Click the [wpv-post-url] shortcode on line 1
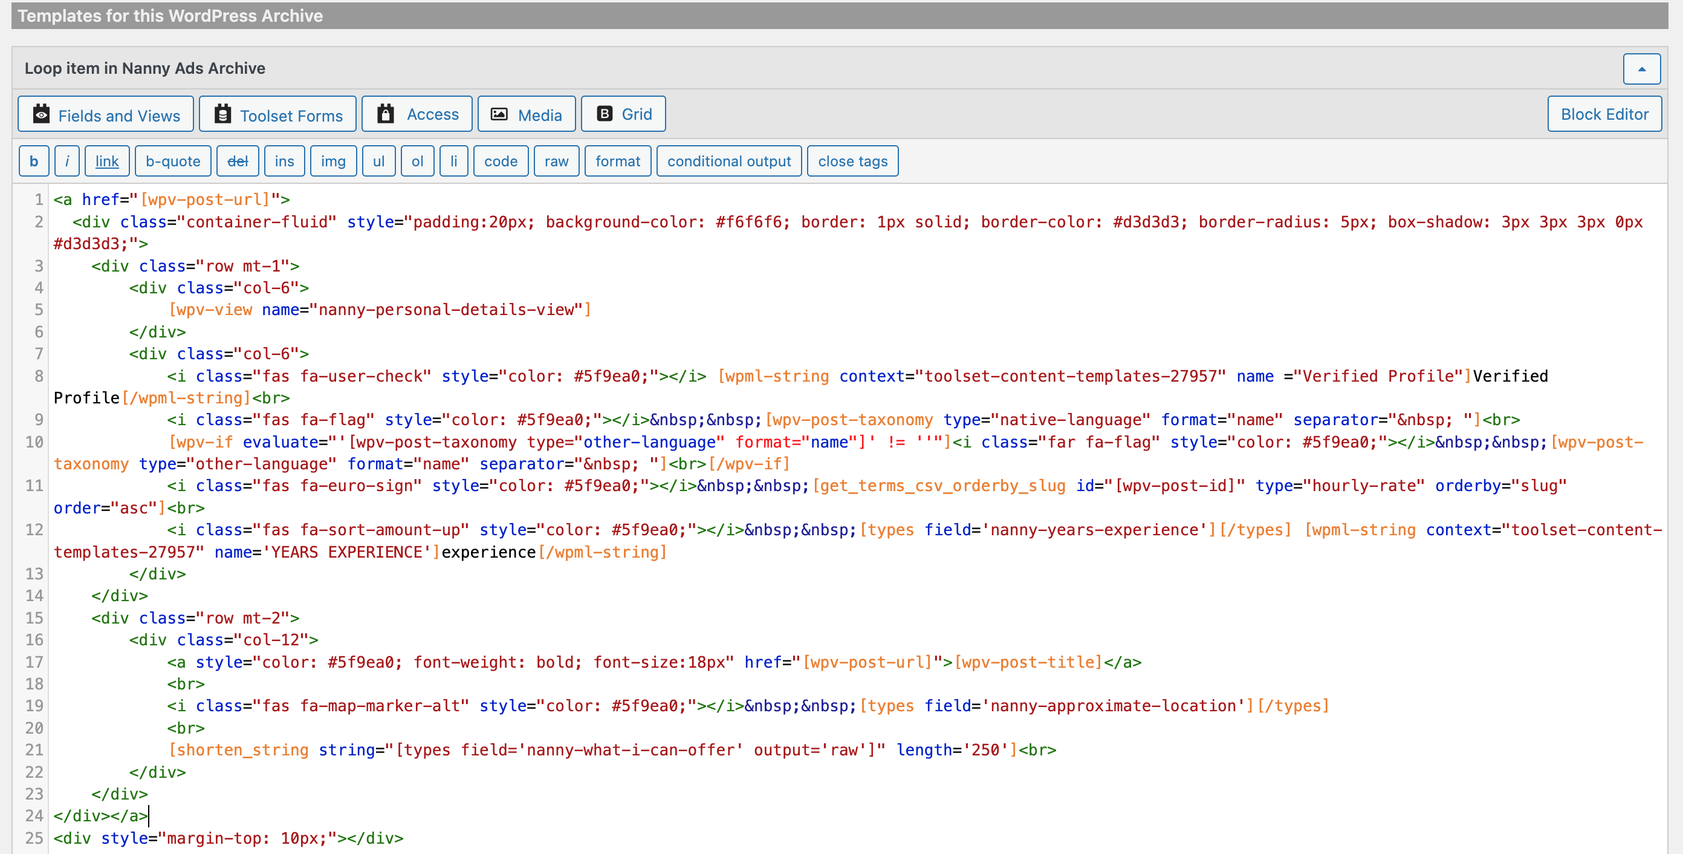Screen dimensions: 1683x854 coord(205,200)
